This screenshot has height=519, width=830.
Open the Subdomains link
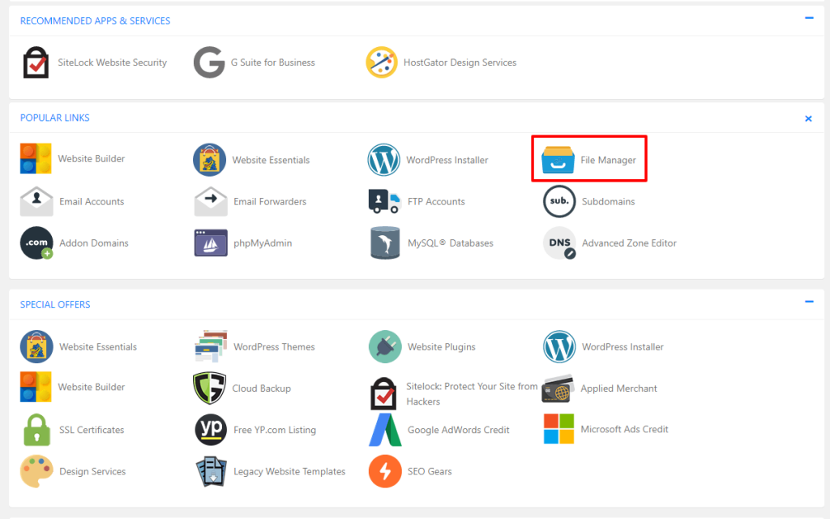pos(608,201)
